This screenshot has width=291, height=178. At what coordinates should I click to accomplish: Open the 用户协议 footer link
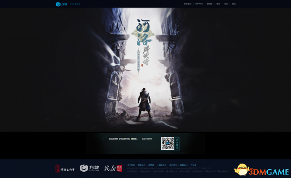point(173,165)
